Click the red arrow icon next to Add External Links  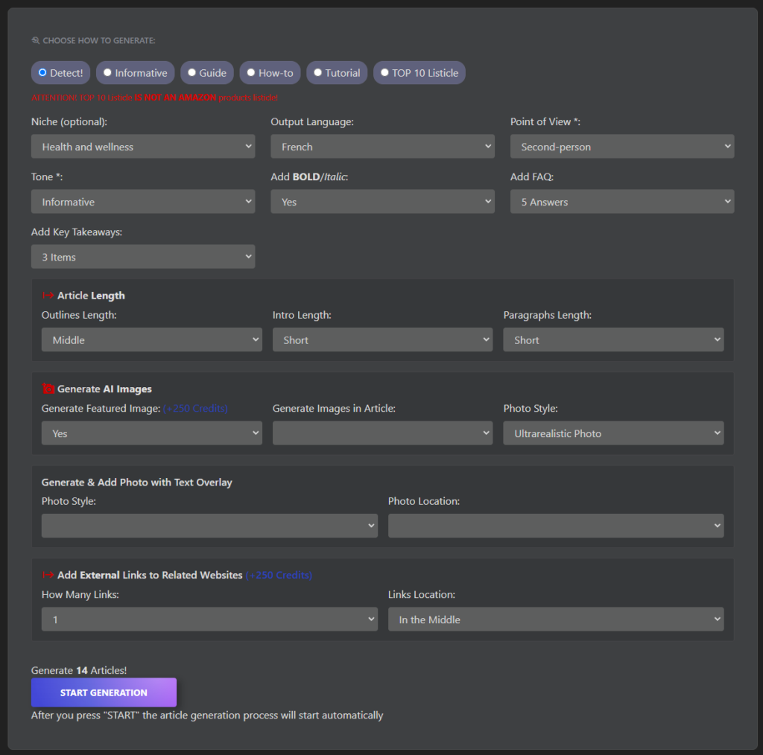[48, 575]
